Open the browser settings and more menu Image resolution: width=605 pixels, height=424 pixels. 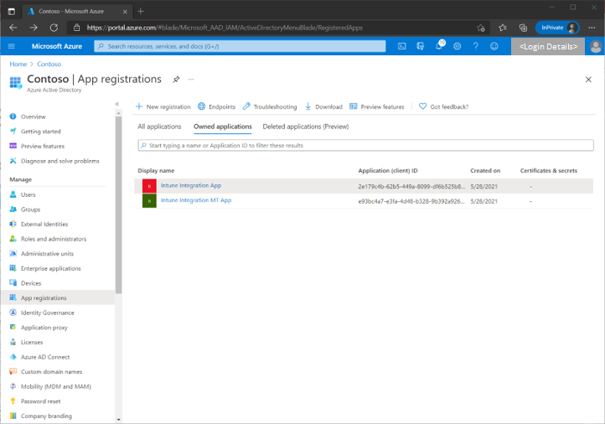click(x=592, y=28)
